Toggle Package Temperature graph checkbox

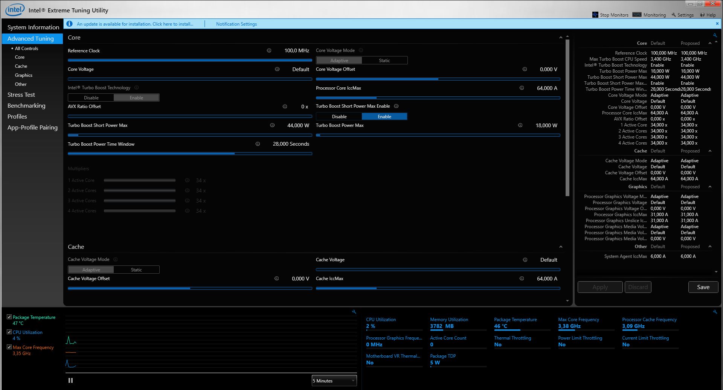tap(9, 317)
